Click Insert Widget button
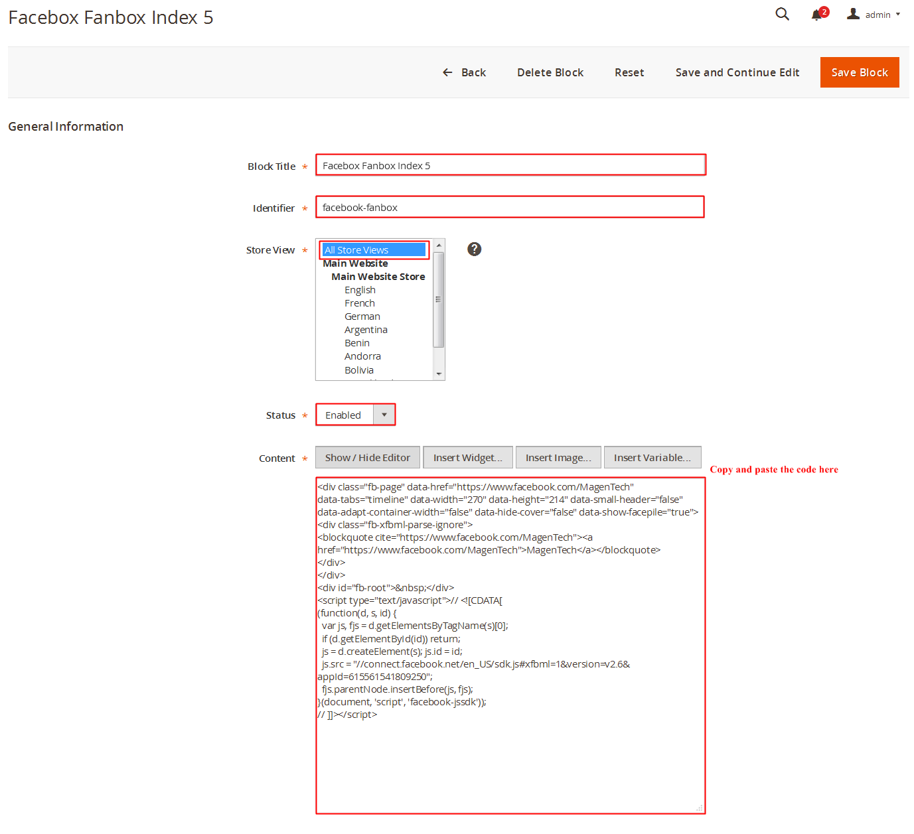 [x=468, y=457]
